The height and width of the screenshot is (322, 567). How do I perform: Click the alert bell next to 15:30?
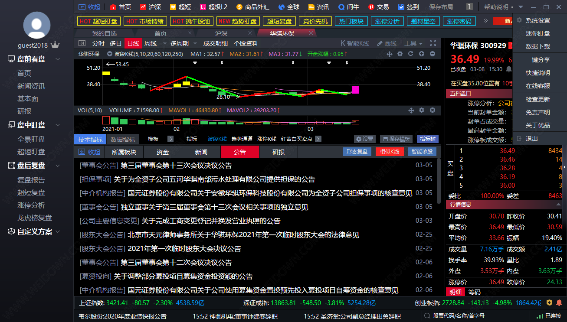point(509,69)
